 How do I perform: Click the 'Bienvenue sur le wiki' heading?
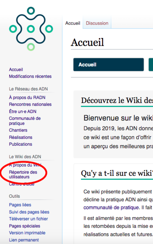(118, 118)
